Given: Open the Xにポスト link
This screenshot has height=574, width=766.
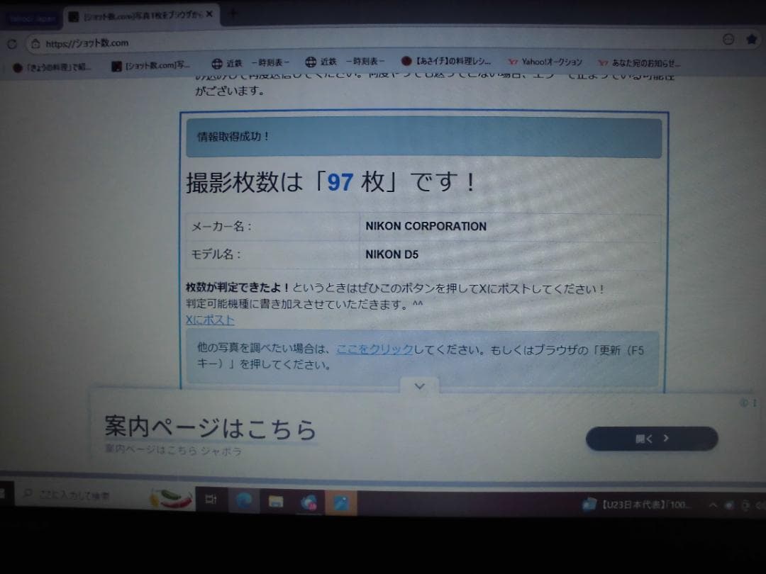Looking at the screenshot, I should (209, 320).
